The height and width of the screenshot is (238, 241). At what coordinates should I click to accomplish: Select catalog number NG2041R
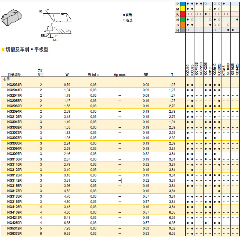[14, 90]
